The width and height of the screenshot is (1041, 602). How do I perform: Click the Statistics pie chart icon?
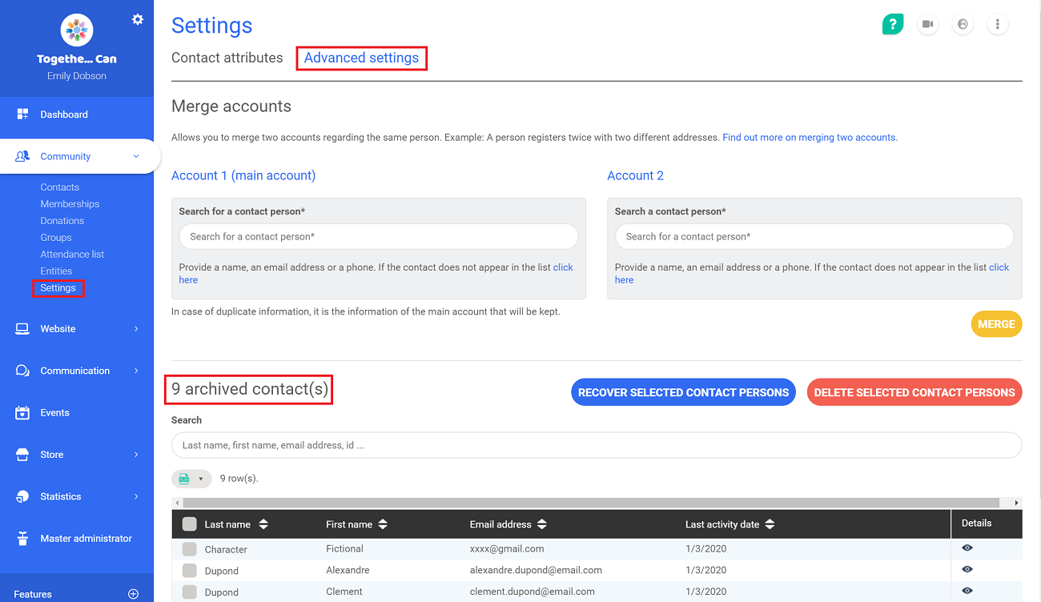pos(22,496)
